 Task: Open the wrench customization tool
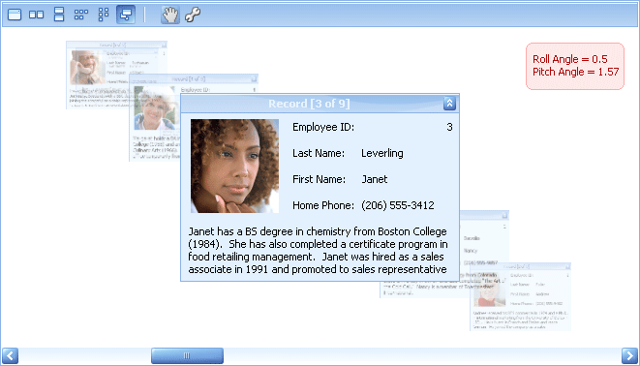pyautogui.click(x=193, y=15)
